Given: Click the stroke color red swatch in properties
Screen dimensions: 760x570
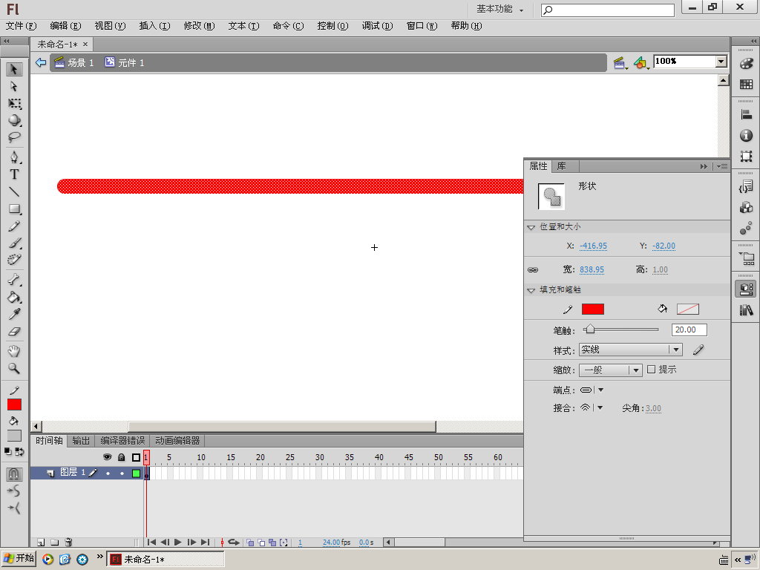Looking at the screenshot, I should (x=593, y=309).
